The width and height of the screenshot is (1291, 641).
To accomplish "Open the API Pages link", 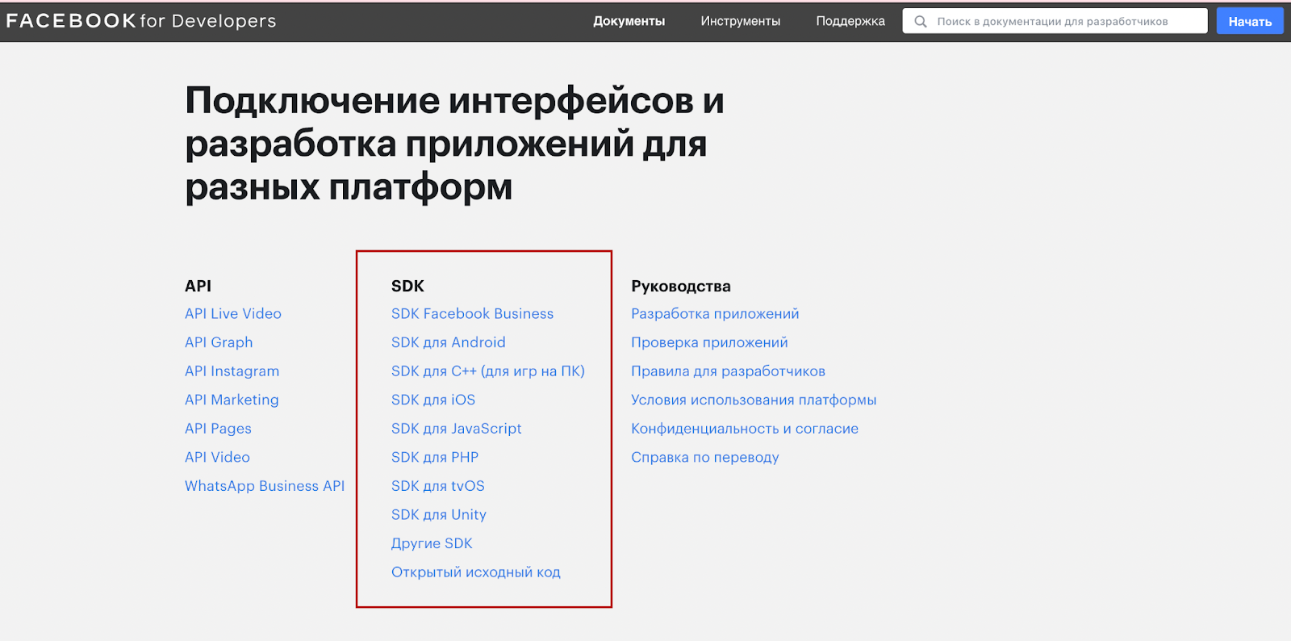I will point(218,429).
